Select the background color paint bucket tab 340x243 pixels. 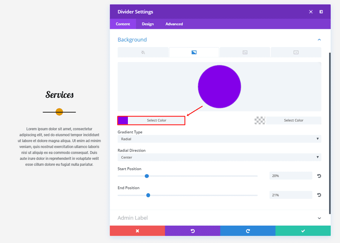pyautogui.click(x=143, y=52)
